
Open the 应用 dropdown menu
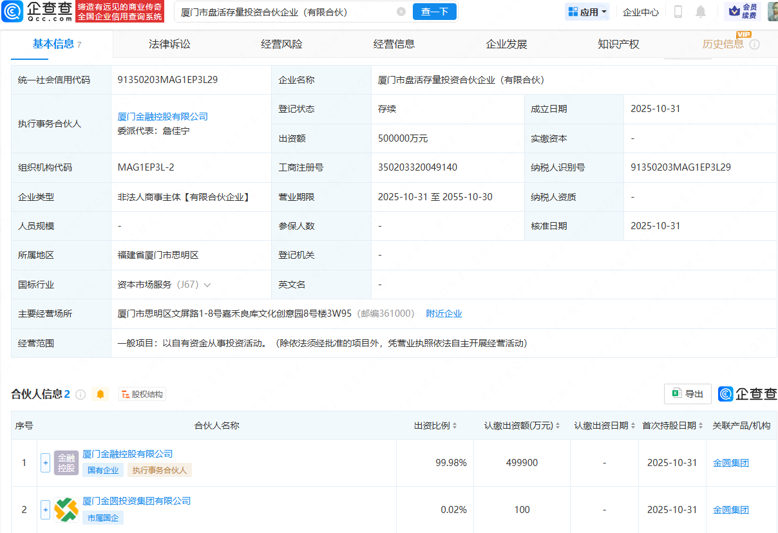pyautogui.click(x=587, y=12)
